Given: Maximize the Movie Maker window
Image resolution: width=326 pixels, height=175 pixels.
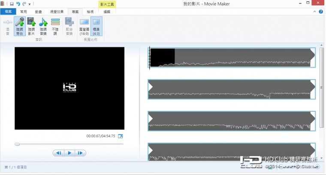Looking at the screenshot, I should 308,3.
